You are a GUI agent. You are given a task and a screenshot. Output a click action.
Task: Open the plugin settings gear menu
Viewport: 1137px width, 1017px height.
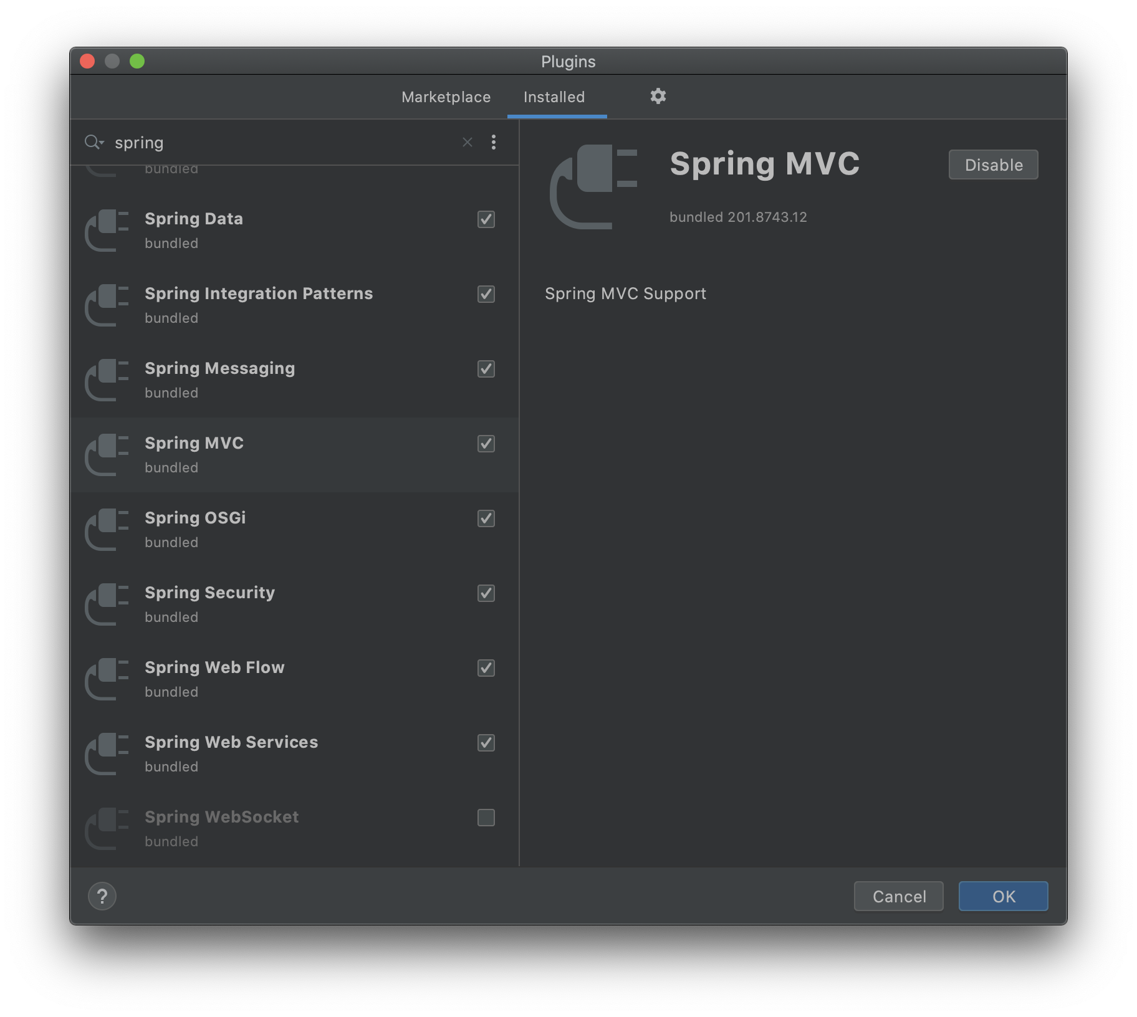658,96
